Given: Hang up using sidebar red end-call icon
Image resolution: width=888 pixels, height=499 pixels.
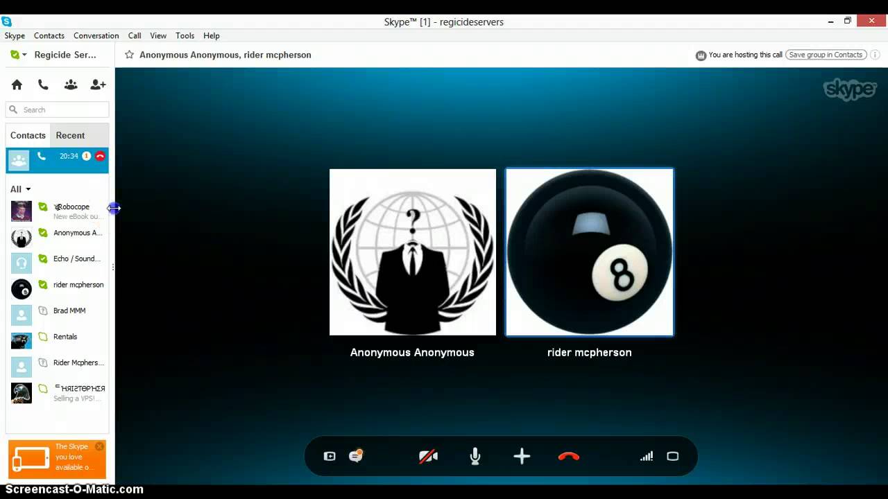Looking at the screenshot, I should [100, 156].
